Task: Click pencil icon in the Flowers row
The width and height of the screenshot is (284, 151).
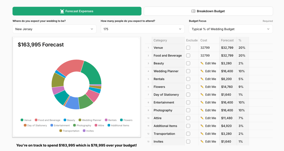Action: tap(202, 87)
